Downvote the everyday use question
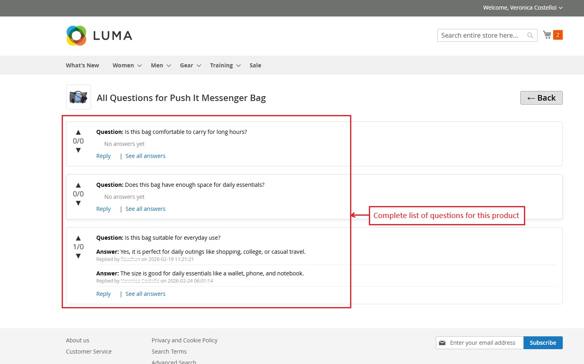The width and height of the screenshot is (584, 364). (78, 256)
